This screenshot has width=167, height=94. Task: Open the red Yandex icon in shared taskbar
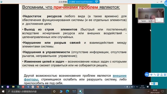pyautogui.click(x=23, y=87)
